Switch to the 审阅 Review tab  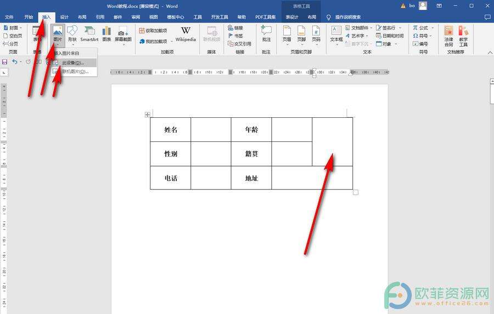pos(136,17)
